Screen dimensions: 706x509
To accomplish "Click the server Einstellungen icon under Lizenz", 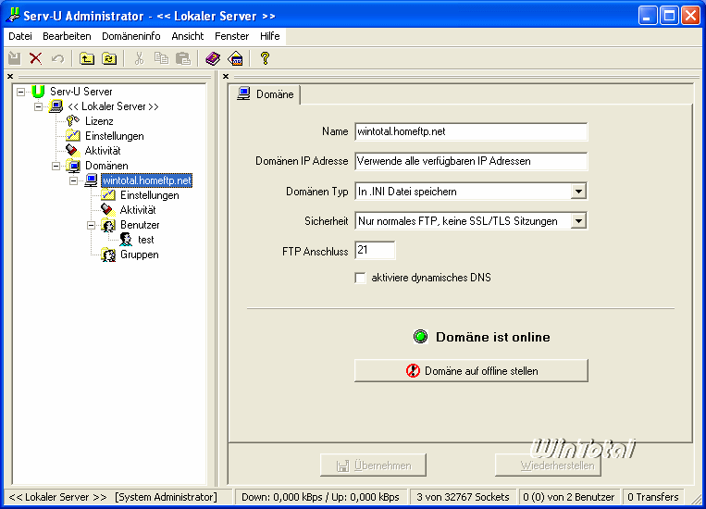I will [x=73, y=136].
